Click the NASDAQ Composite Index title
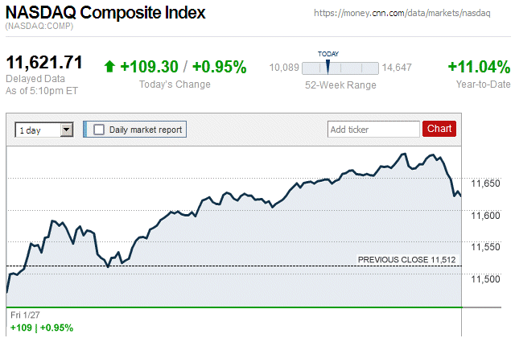Image resolution: width=515 pixels, height=338 pixels. 105,14
